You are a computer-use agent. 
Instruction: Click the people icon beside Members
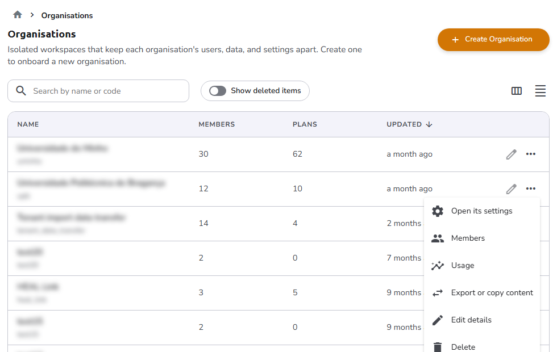[x=437, y=238]
